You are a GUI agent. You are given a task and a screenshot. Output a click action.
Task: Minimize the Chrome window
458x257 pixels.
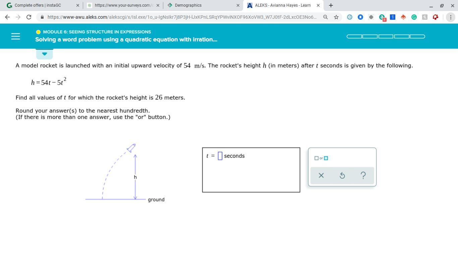(431, 6)
